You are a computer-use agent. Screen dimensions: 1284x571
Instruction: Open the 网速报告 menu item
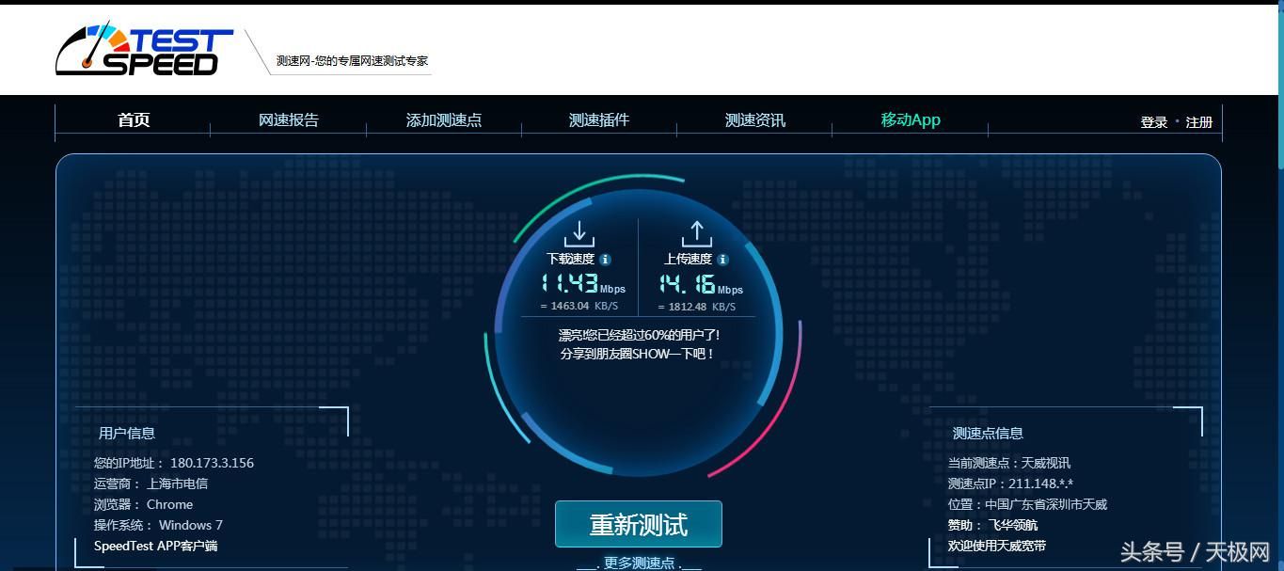[x=289, y=120]
